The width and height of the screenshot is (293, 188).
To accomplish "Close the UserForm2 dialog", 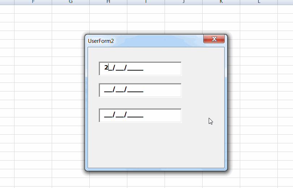I will point(214,39).
